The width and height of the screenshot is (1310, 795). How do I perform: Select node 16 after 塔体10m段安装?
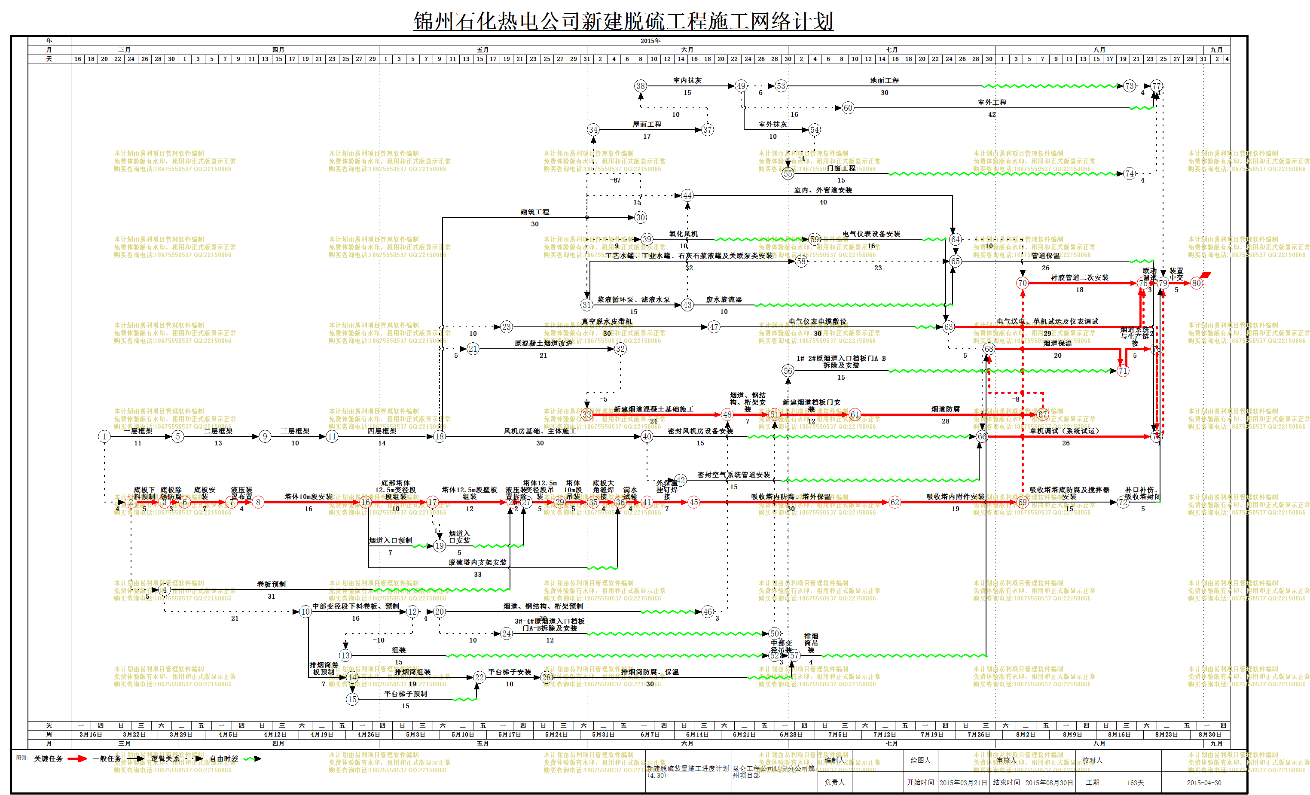pos(365,502)
